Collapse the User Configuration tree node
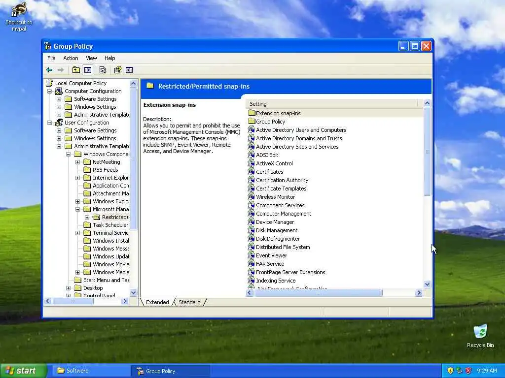This screenshot has width=505, height=378. [x=50, y=123]
